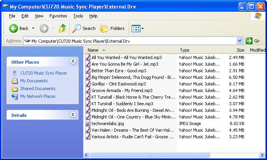Click the CU720 phone icon in Other Places
The height and width of the screenshot is (160, 267).
(x=15, y=73)
